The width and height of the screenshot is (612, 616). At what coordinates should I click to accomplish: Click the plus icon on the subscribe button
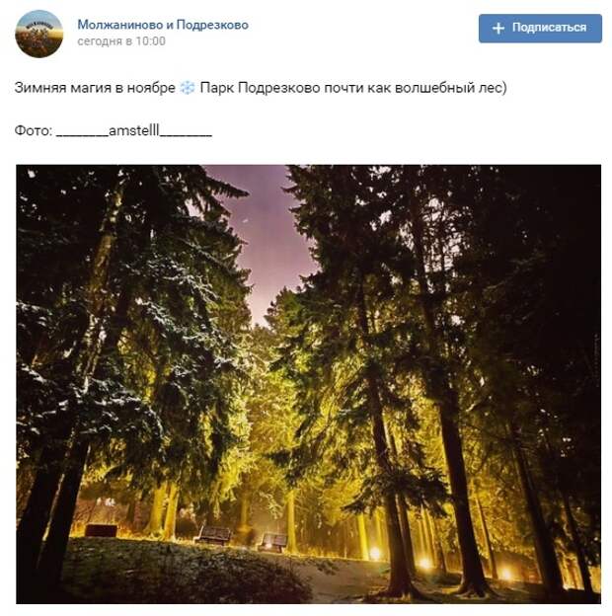[498, 28]
